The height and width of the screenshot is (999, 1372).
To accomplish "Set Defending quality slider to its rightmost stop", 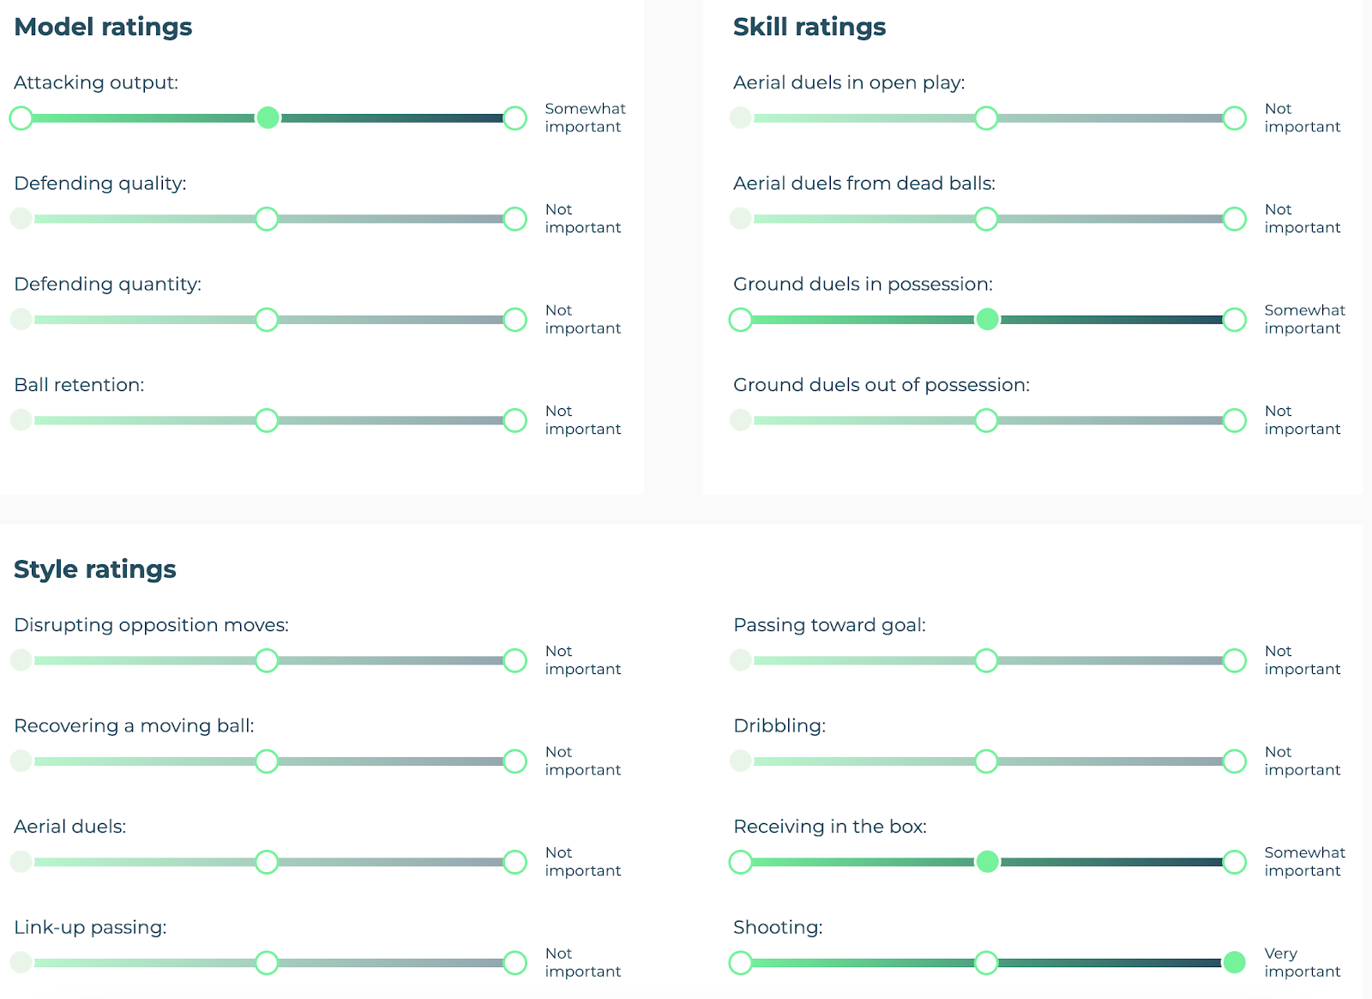I will pyautogui.click(x=514, y=219).
